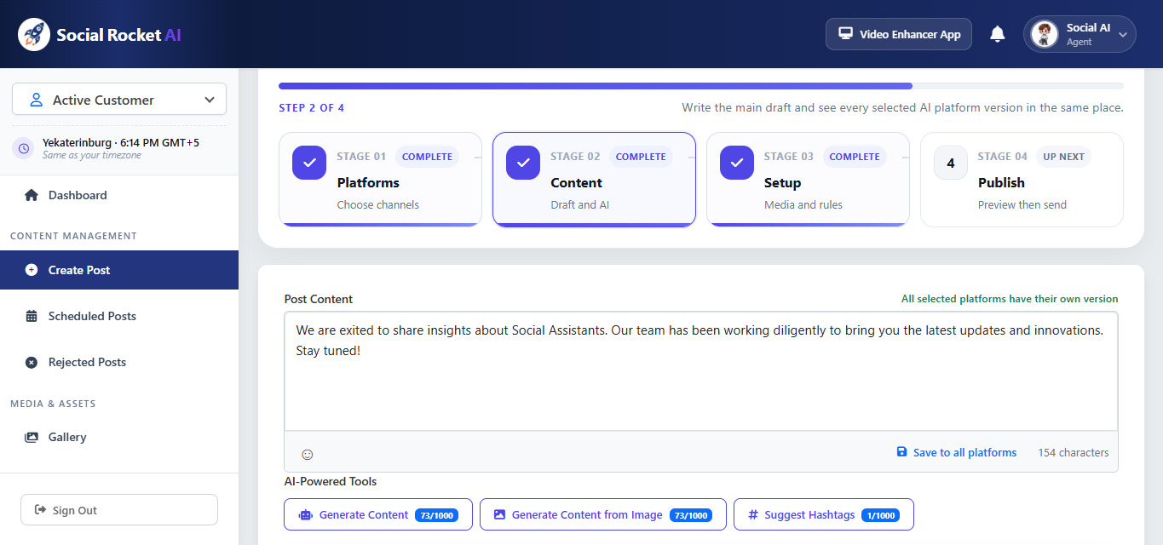Select the Content stage card
Screen dimensions: 1163x545
point(595,180)
